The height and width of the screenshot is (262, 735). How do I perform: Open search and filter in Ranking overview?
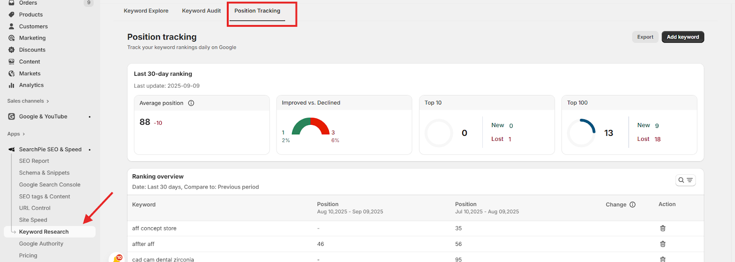pos(685,180)
